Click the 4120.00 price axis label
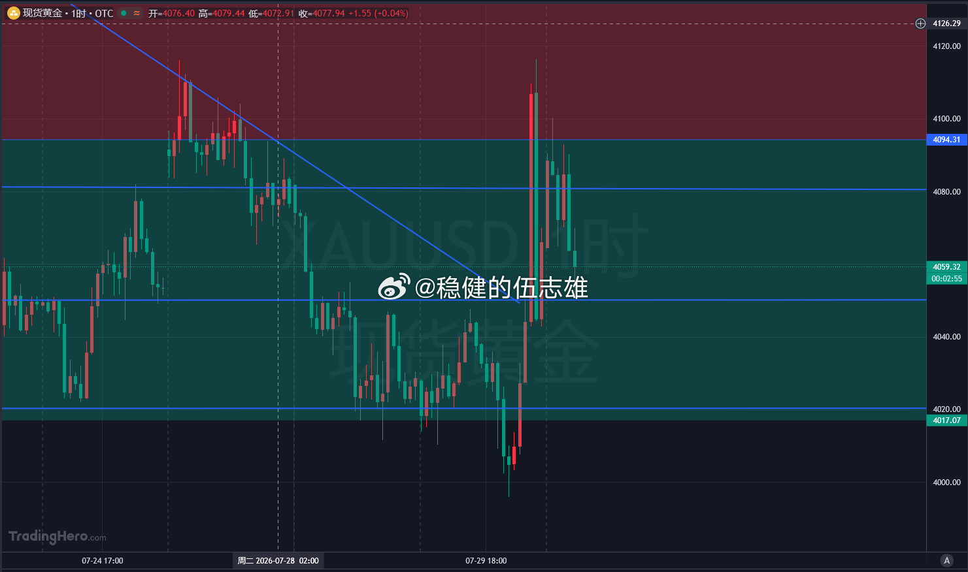Image resolution: width=968 pixels, height=572 pixels. (x=946, y=46)
